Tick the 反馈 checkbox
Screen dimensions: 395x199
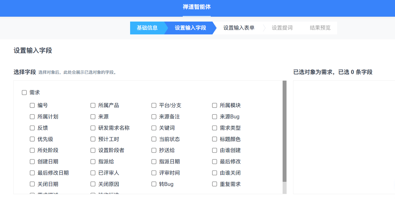pyautogui.click(x=32, y=128)
